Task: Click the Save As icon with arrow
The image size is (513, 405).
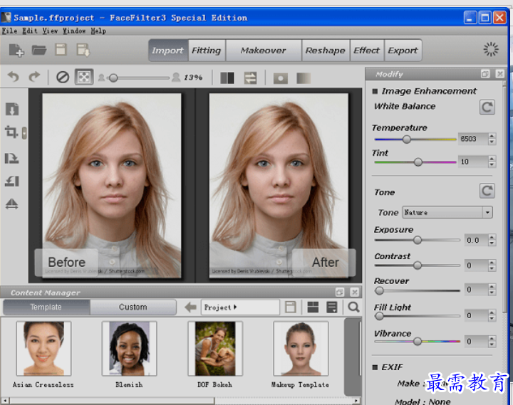Action: click(83, 50)
